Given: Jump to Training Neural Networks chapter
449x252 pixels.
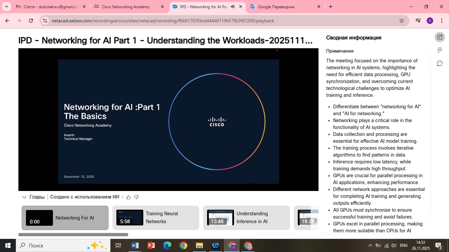Looking at the screenshot, I should point(155,218).
